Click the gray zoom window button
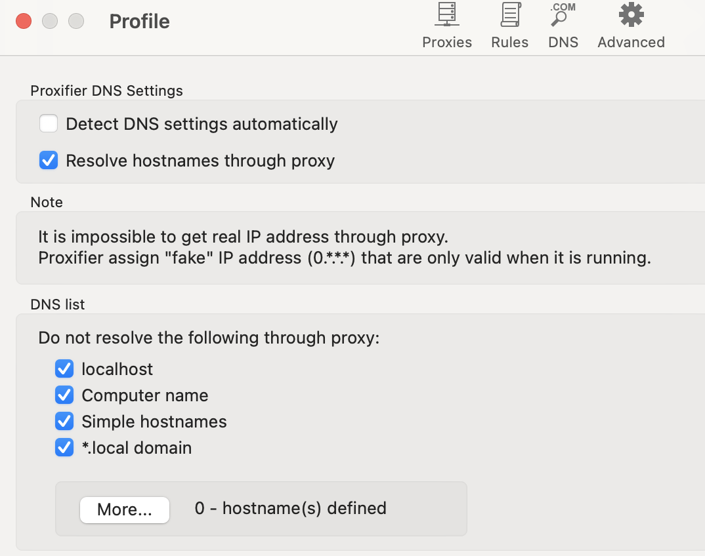This screenshot has height=556, width=705. pyautogui.click(x=76, y=21)
